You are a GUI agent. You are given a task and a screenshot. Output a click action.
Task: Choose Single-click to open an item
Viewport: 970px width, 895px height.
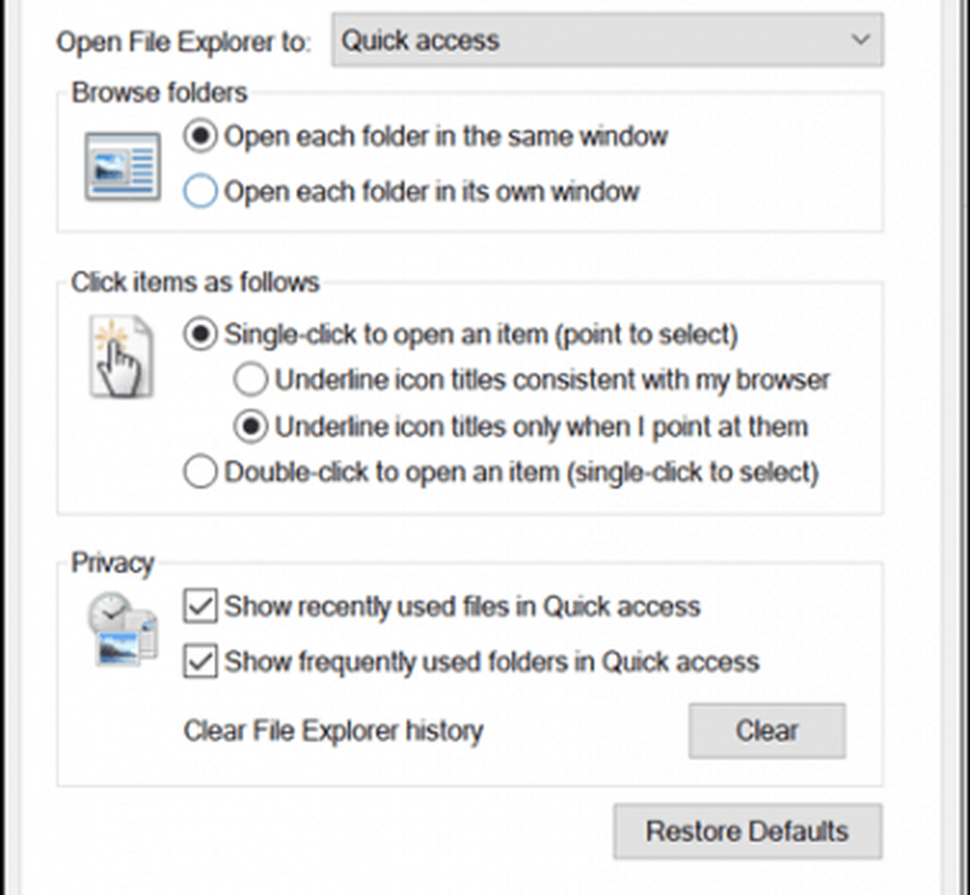point(200,336)
